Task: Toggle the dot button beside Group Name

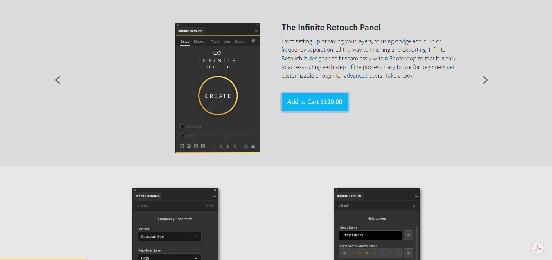Action: pos(408,235)
